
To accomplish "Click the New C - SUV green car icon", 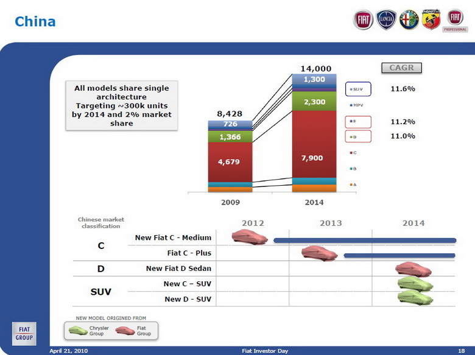I will pos(415,284).
